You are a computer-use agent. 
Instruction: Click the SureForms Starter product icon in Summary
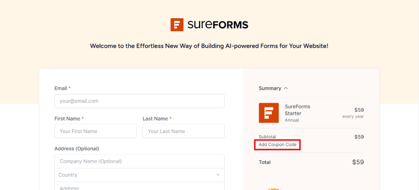point(269,113)
